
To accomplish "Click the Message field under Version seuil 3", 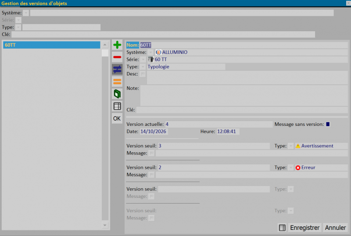I will coord(251,153).
